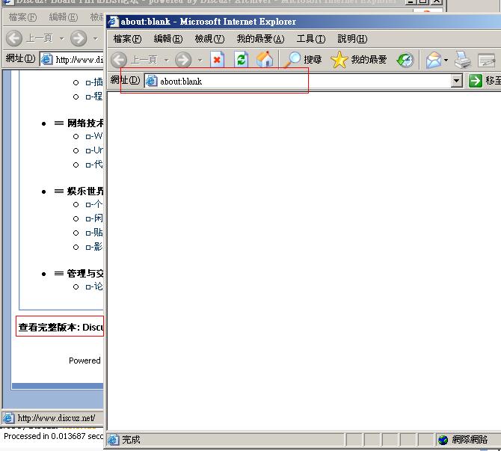The image size is (501, 451).
Task: Open the 工具(T) Tools menu
Action: (x=311, y=39)
